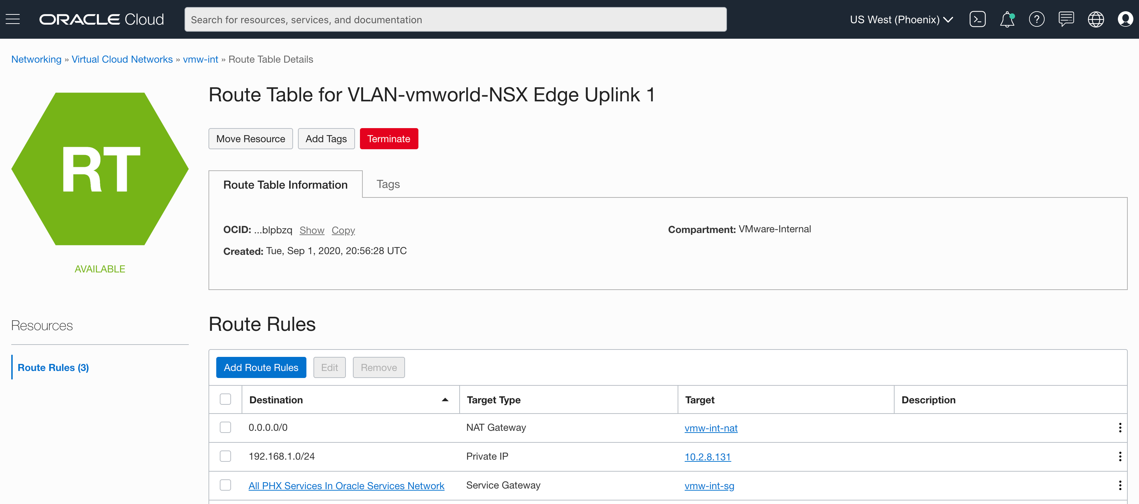This screenshot has height=504, width=1139.
Task: Focus the resources search field
Action: tap(455, 19)
